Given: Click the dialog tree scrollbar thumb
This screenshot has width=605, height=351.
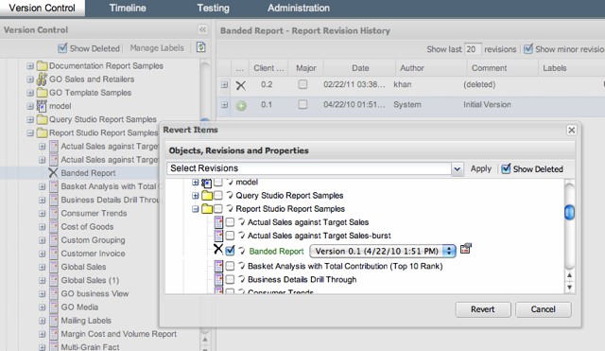Looking at the screenshot, I should point(569,212).
